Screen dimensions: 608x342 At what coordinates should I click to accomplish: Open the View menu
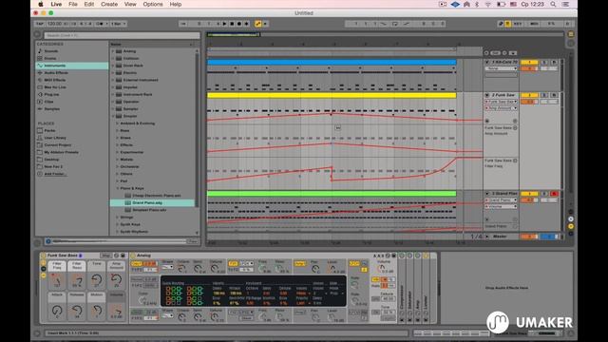[x=130, y=4]
